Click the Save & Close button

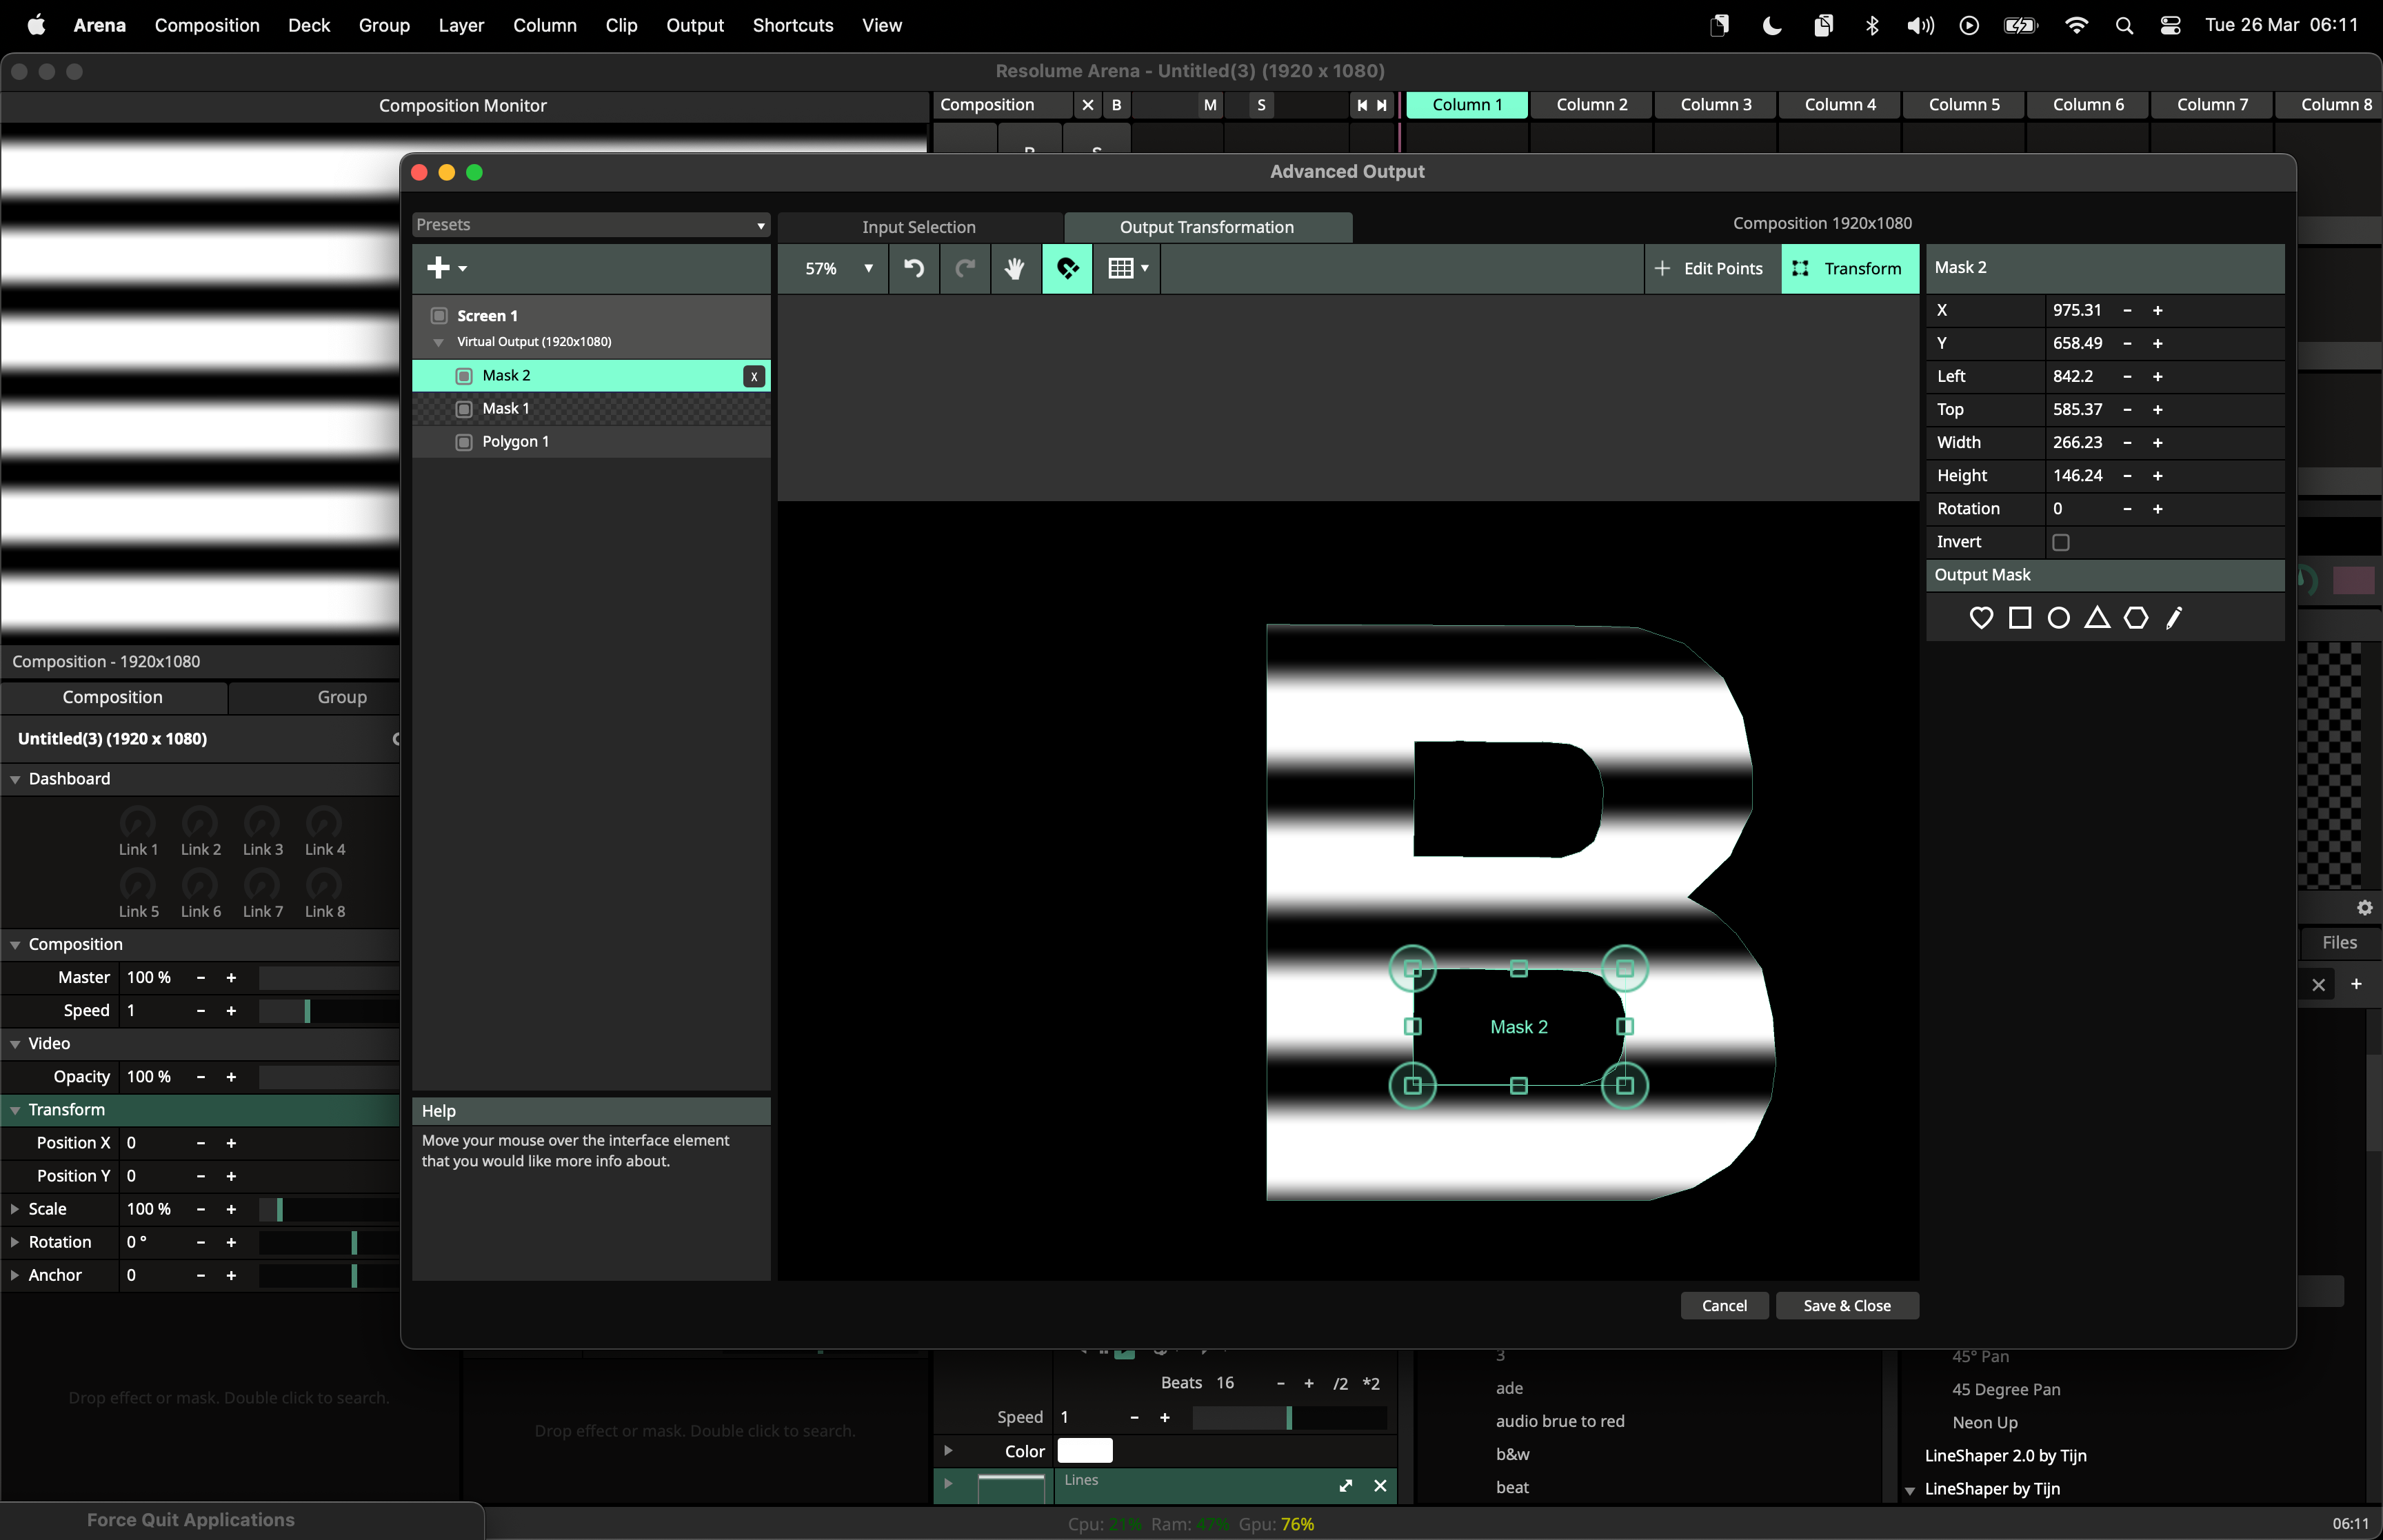click(x=1846, y=1305)
